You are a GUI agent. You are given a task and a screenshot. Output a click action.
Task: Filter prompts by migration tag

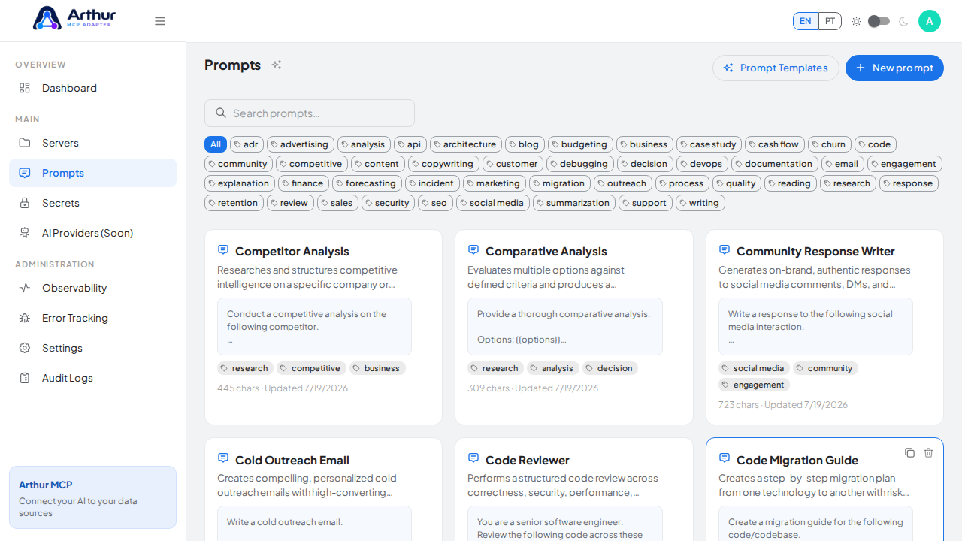click(560, 183)
